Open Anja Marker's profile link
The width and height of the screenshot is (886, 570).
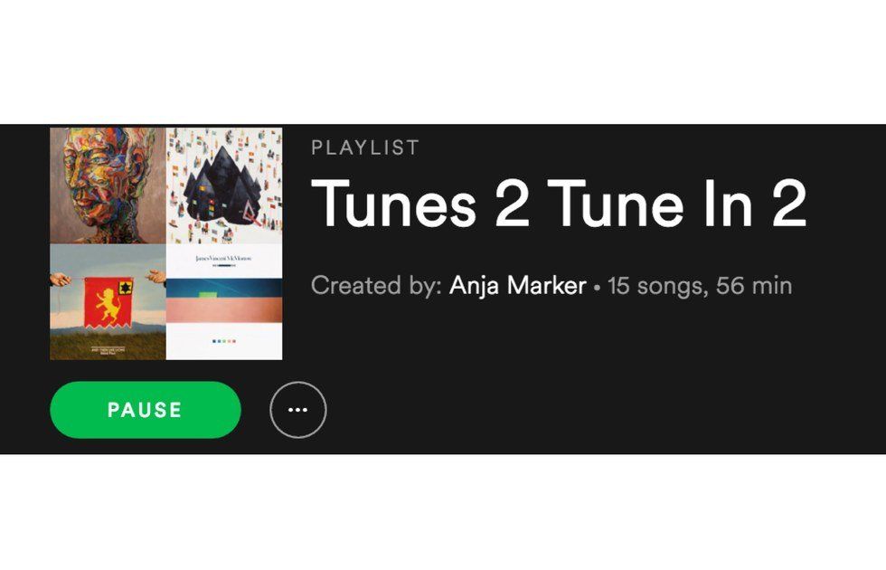click(x=517, y=286)
